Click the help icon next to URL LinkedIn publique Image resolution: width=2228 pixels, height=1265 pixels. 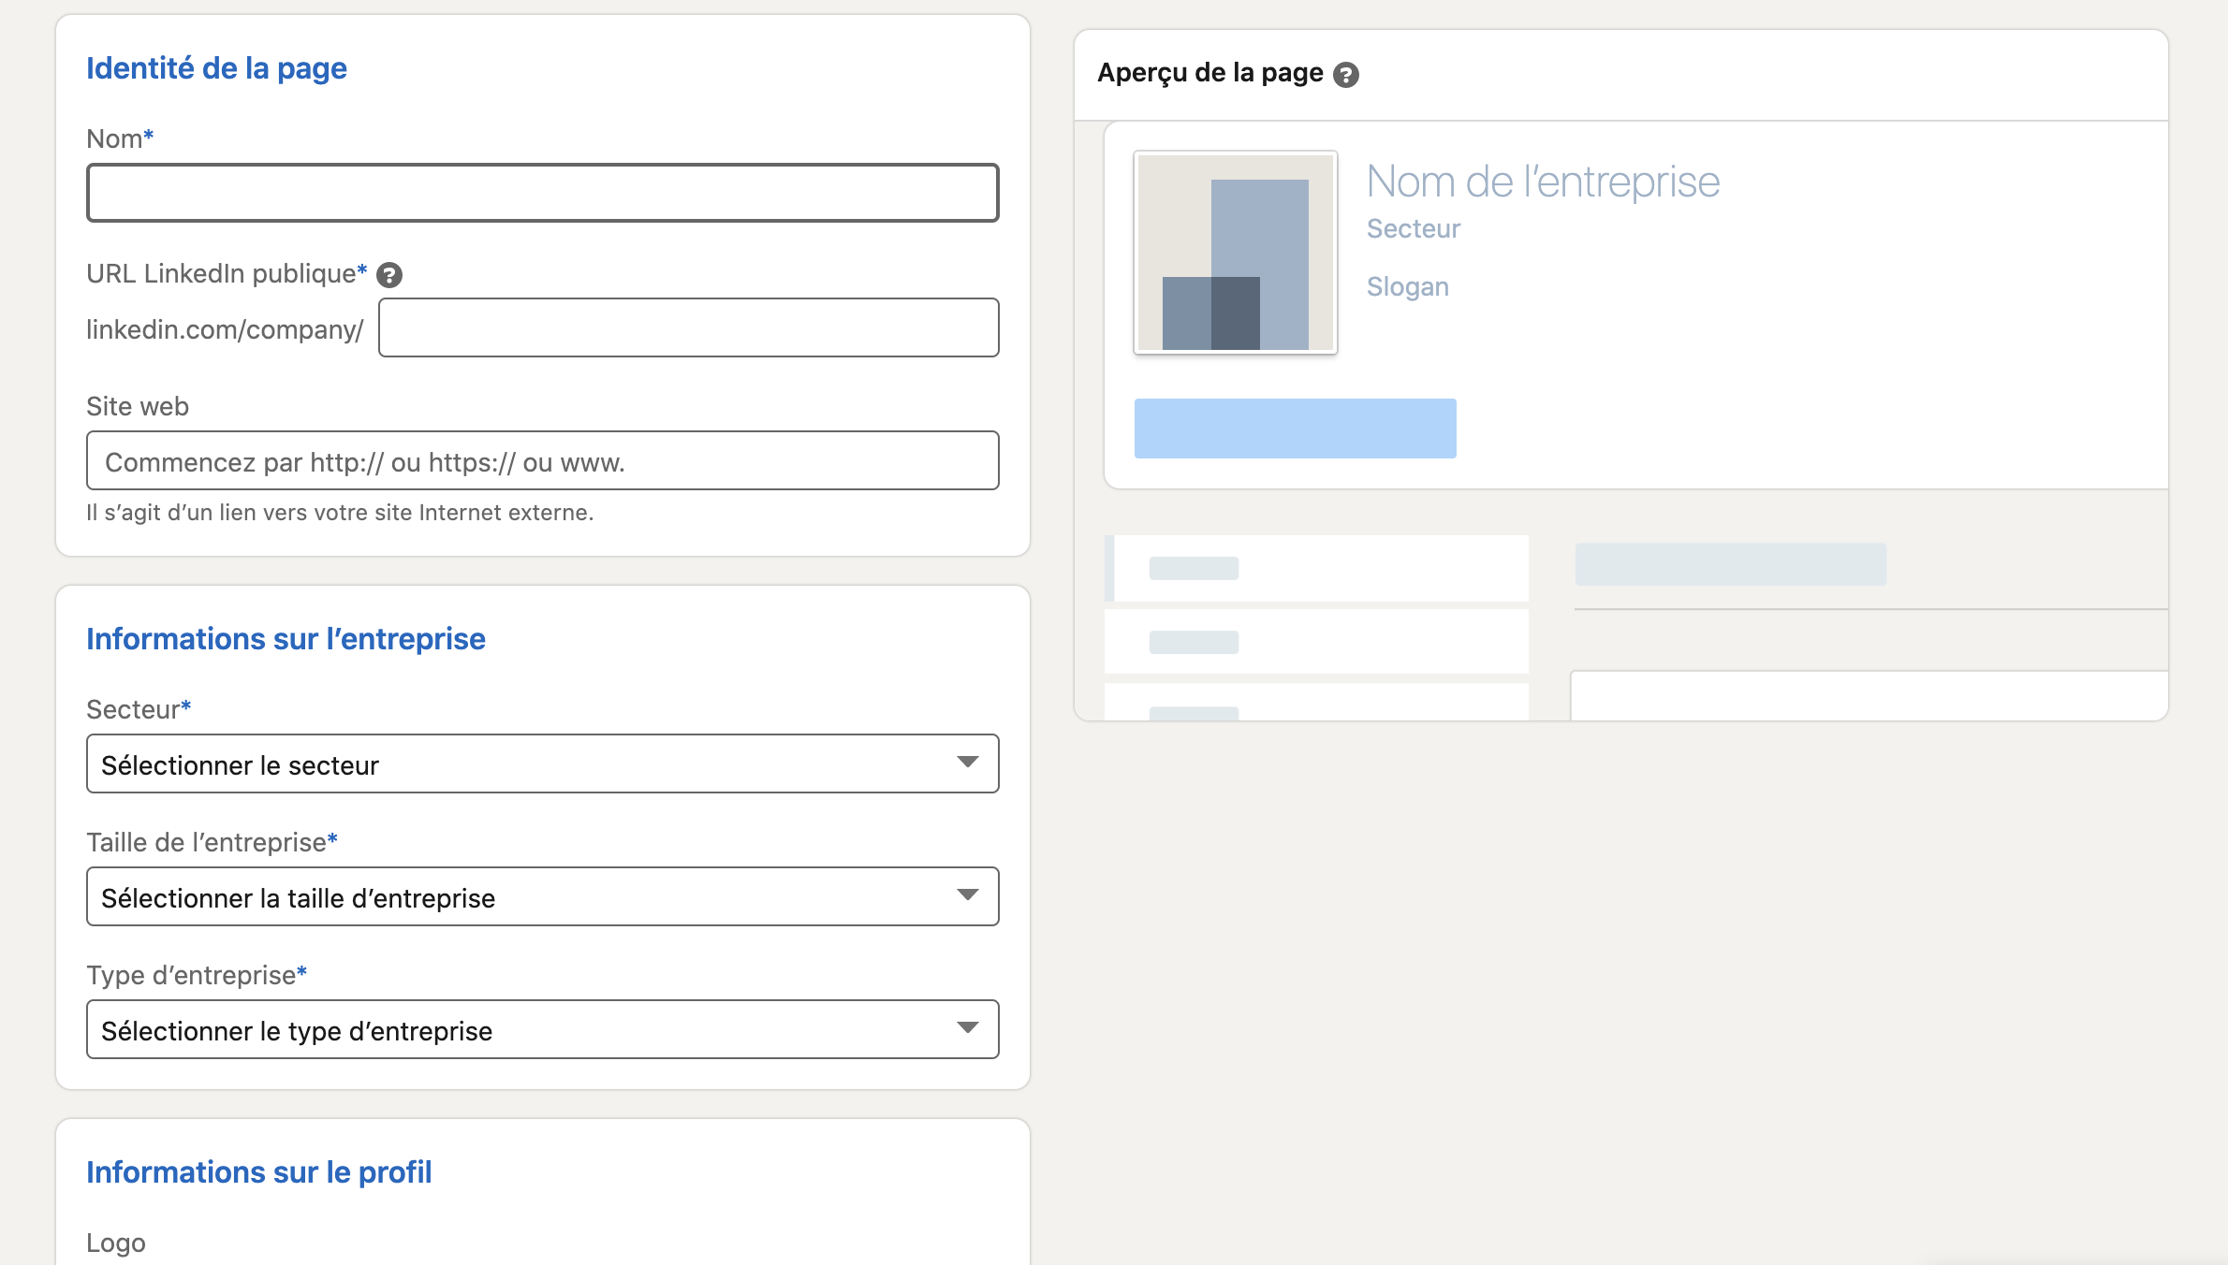click(x=389, y=275)
